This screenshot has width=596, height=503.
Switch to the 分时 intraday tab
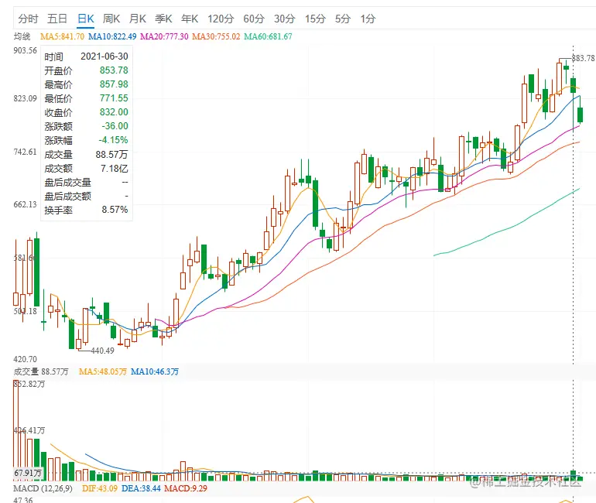28,19
